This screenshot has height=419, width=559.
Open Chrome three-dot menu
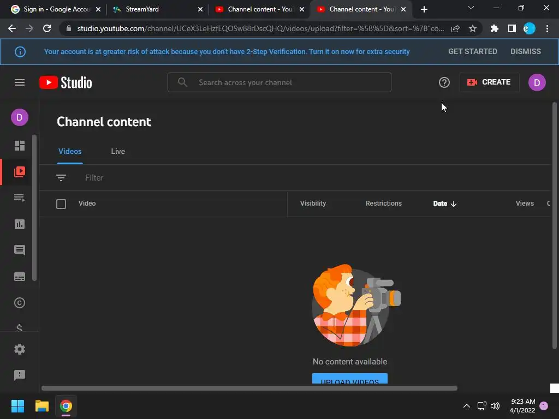547,28
